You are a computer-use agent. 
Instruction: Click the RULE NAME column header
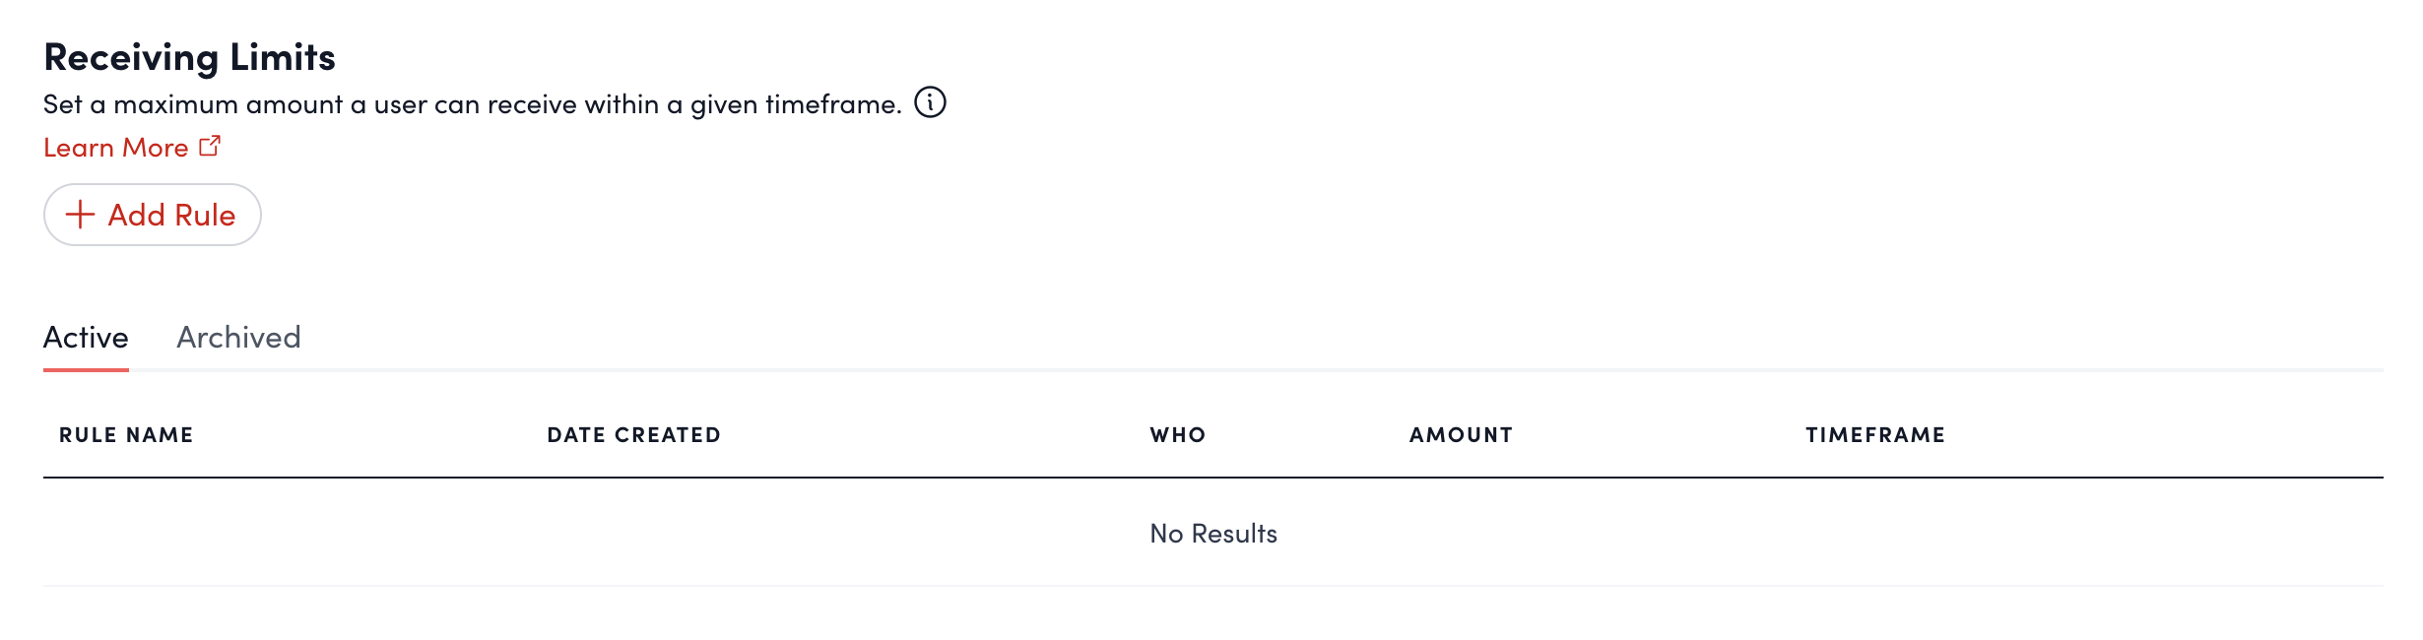(126, 435)
